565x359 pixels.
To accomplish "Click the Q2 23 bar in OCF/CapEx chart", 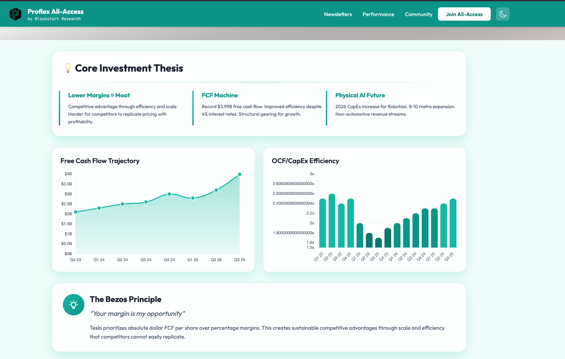I will (369, 240).
